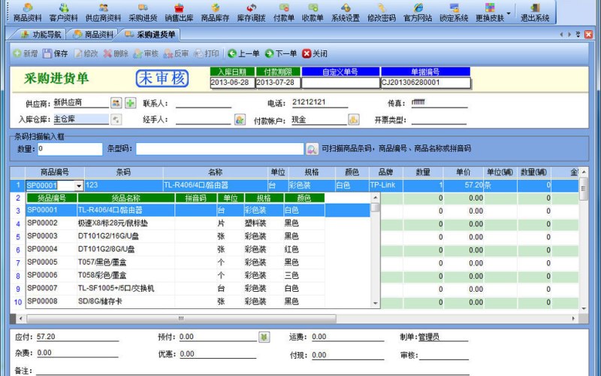Close the tab with red X button
Screen dimensions: 601x376
(x=588, y=35)
